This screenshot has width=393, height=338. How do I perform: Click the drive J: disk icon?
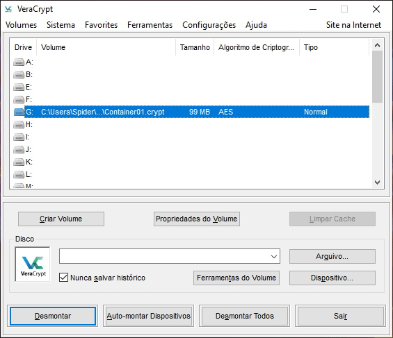(19, 149)
